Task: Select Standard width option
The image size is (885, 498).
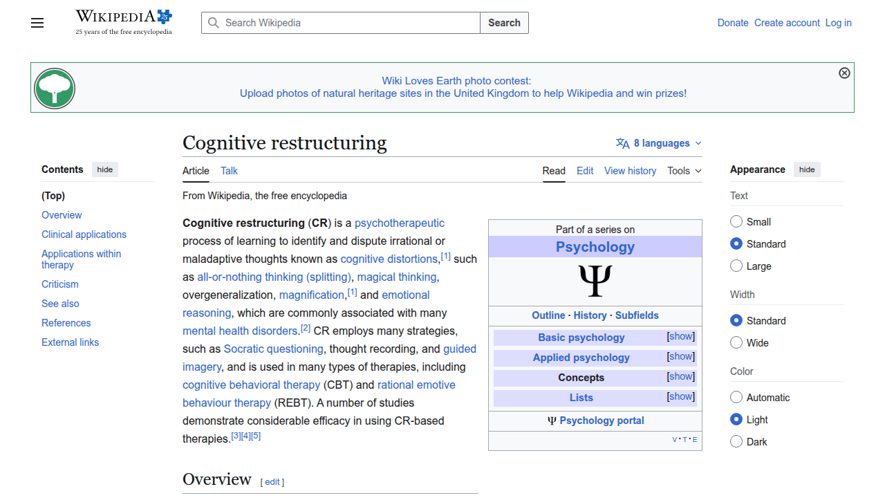Action: coord(736,321)
